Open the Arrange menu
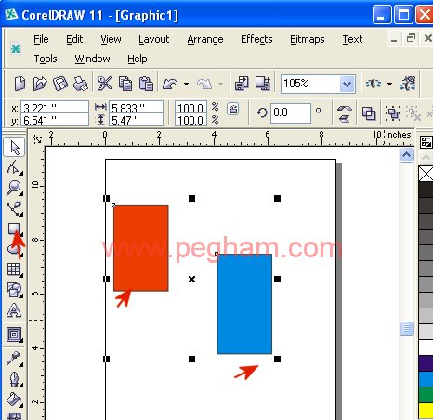The width and height of the screenshot is (433, 420). tap(205, 39)
